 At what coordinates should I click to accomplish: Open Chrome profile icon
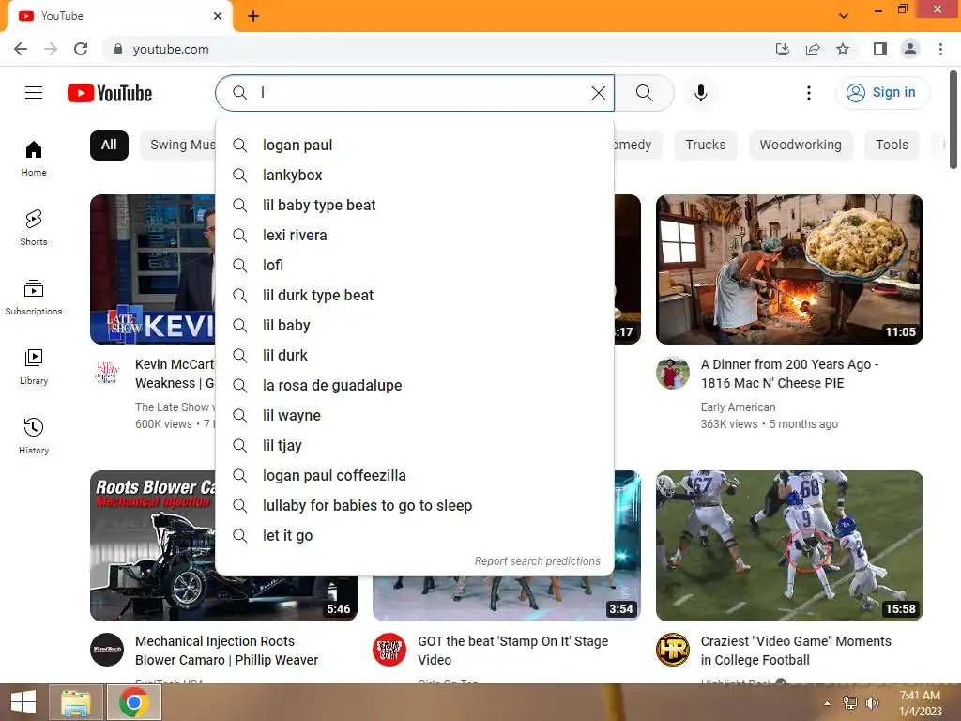910,49
